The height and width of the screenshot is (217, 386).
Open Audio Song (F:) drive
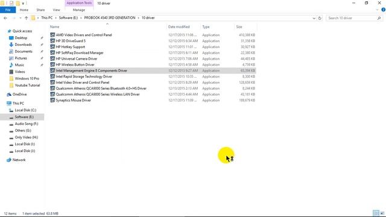coord(27,124)
